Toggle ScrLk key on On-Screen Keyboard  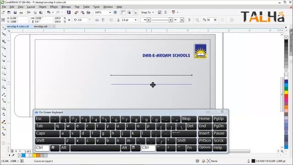(x=220, y=141)
